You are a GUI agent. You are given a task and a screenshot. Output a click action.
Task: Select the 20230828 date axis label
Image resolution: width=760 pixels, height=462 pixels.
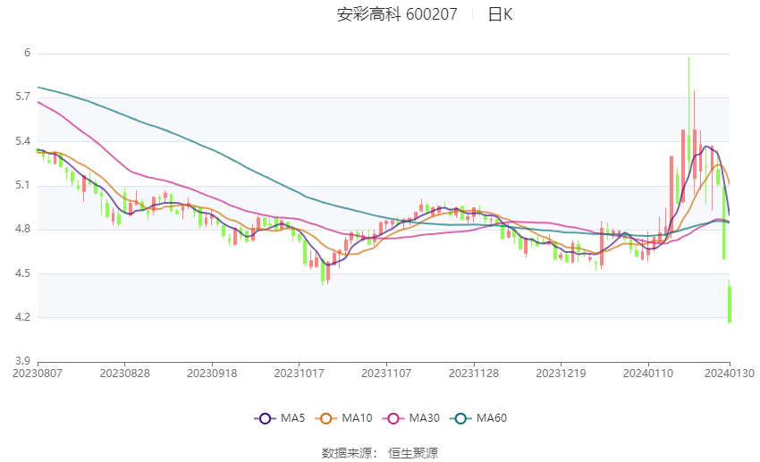124,374
